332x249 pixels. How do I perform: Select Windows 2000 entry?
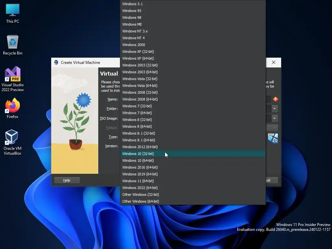[193, 45]
